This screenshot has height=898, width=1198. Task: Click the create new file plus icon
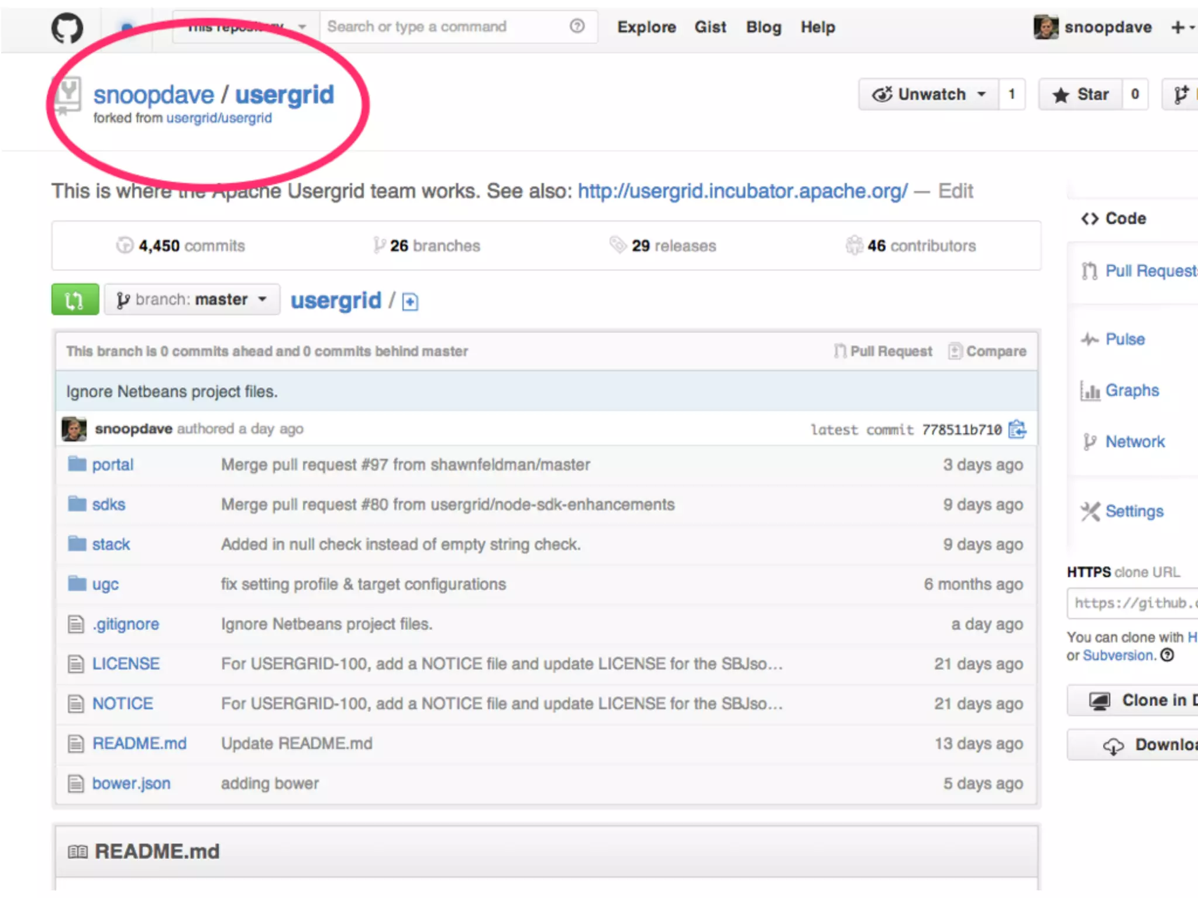pos(410,302)
